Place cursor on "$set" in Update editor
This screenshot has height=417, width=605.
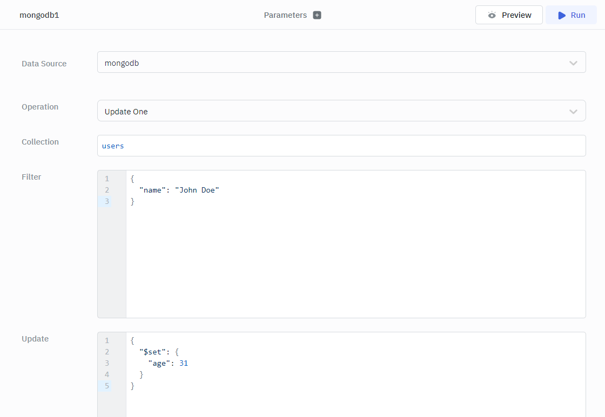pyautogui.click(x=152, y=352)
